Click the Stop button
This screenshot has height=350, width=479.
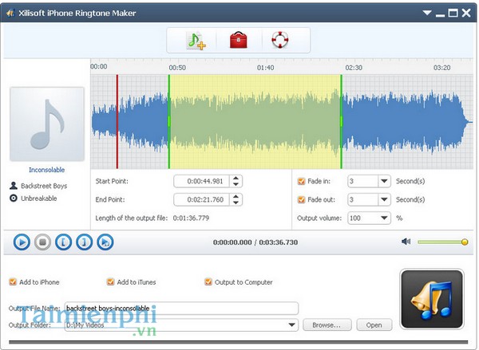pyautogui.click(x=42, y=242)
